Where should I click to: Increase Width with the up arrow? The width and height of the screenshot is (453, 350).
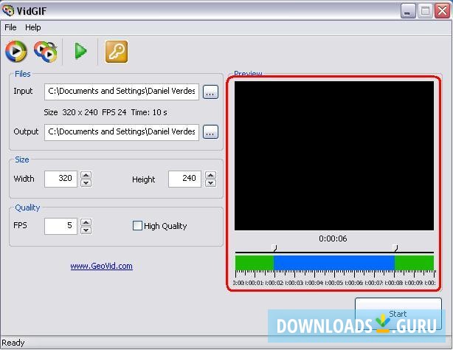click(x=86, y=175)
